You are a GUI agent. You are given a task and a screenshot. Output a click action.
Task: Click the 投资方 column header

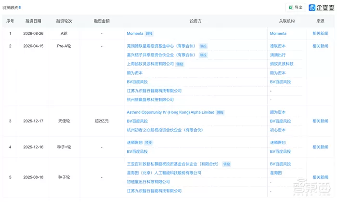tap(195, 21)
